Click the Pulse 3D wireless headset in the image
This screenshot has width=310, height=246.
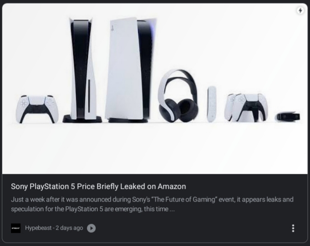178,96
